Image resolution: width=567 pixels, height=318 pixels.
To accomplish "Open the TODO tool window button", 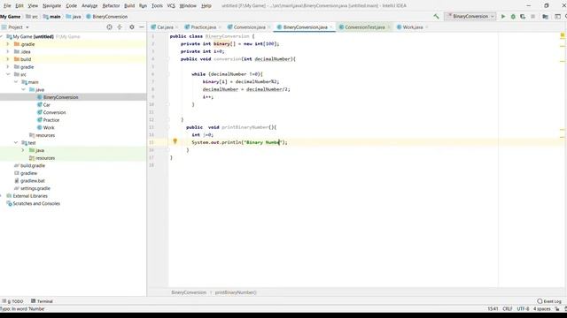I will tap(12, 301).
